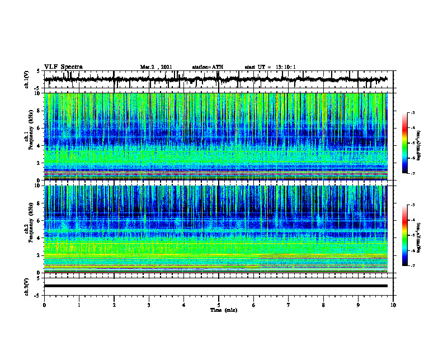Click the ch.2 color bar log PSD label
The height and width of the screenshot is (342, 443).
point(419,237)
